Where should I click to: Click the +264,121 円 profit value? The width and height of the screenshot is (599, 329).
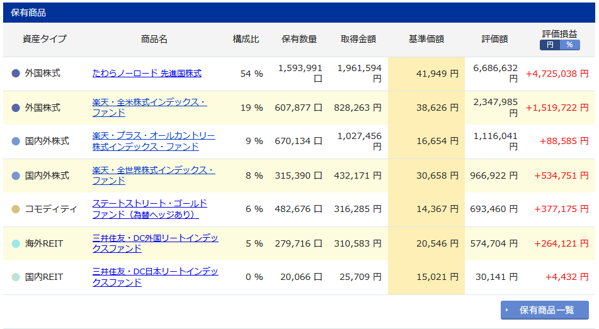[561, 243]
